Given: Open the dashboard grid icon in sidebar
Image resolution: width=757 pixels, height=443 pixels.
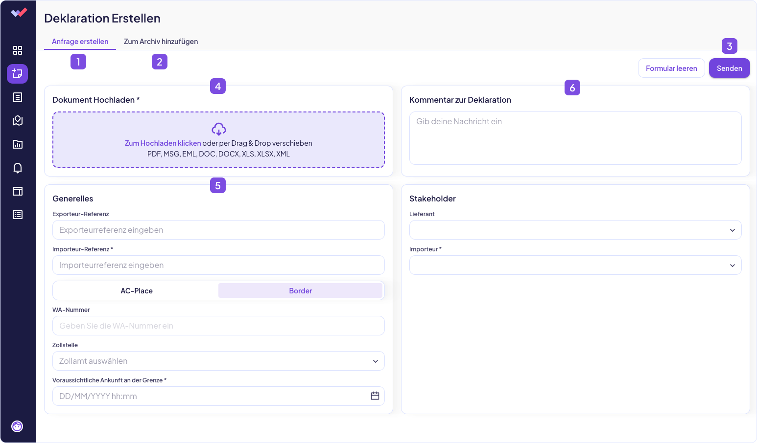Looking at the screenshot, I should click(18, 50).
